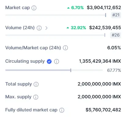The height and width of the screenshot is (119, 125).
Task: Expand Volume (24h) details with chevron arrow
Action: click(x=46, y=28)
